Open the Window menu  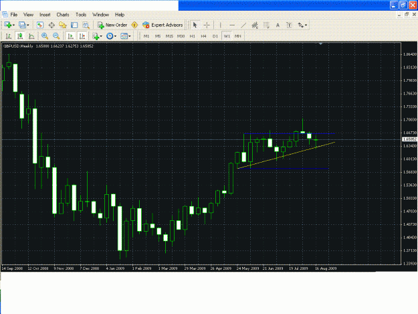point(100,15)
